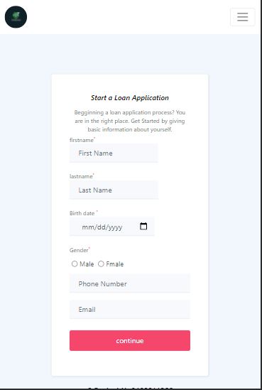This screenshot has width=262, height=390.
Task: Click the round site logo
Action: tap(16, 17)
